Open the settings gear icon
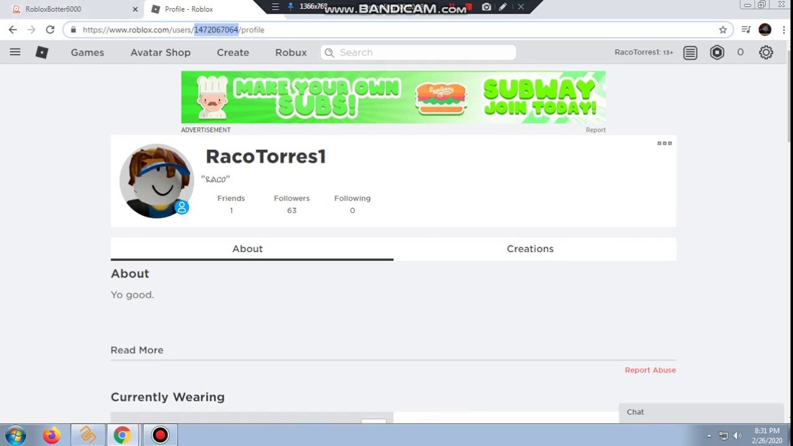Viewport: 793px width, 446px height. click(766, 53)
